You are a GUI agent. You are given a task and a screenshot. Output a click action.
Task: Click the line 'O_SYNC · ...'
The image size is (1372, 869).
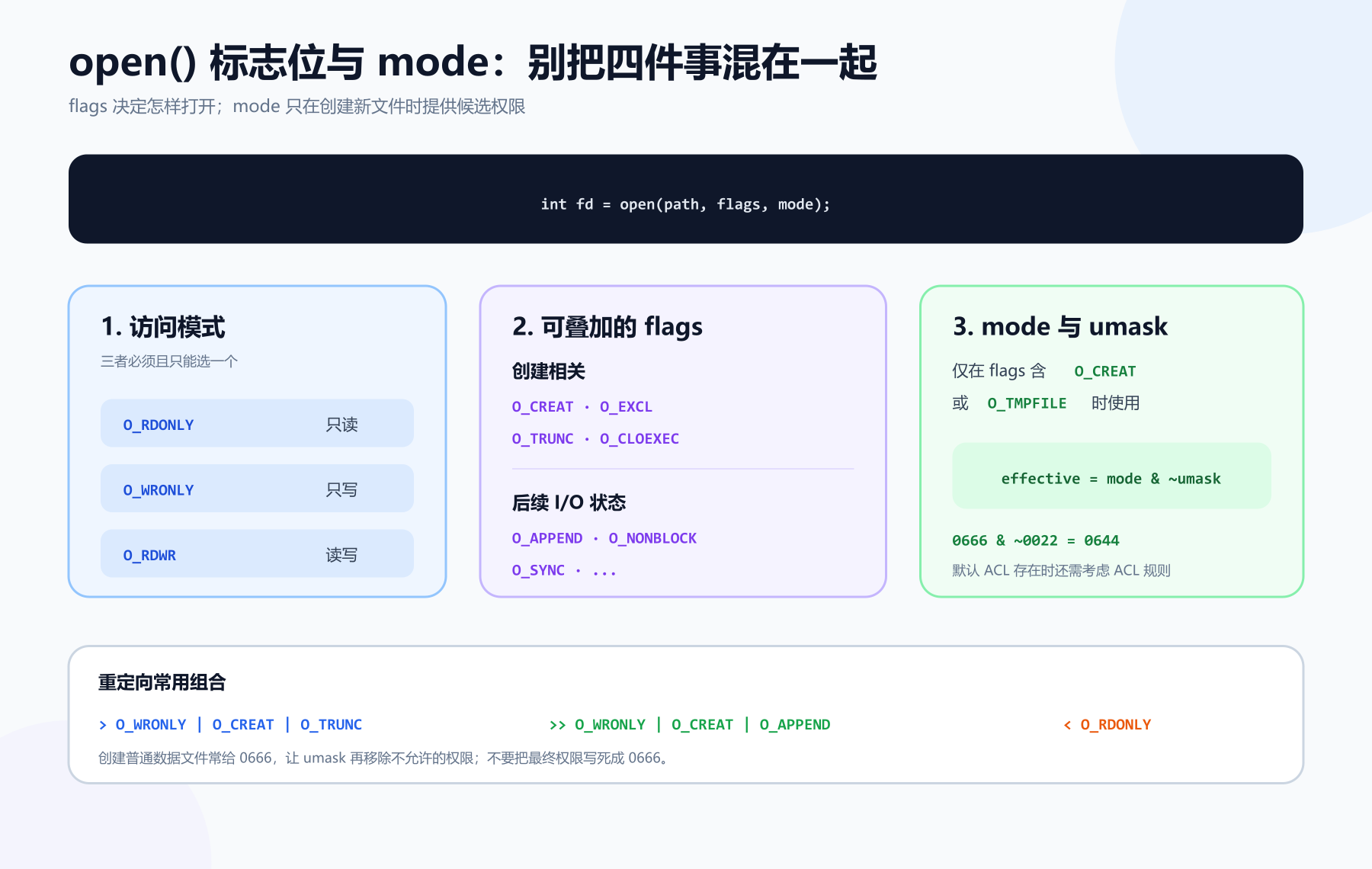(x=564, y=571)
